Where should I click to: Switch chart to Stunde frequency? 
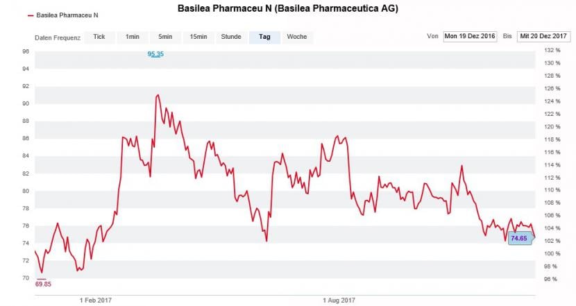click(231, 37)
